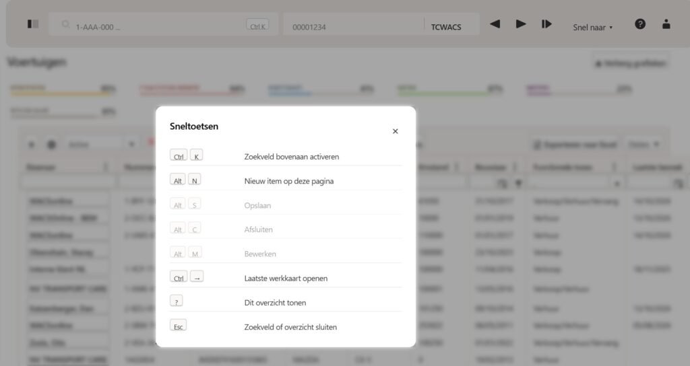The width and height of the screenshot is (690, 366).
Task: Click Zoekveld of overzicht sluiten text
Action: (x=290, y=327)
